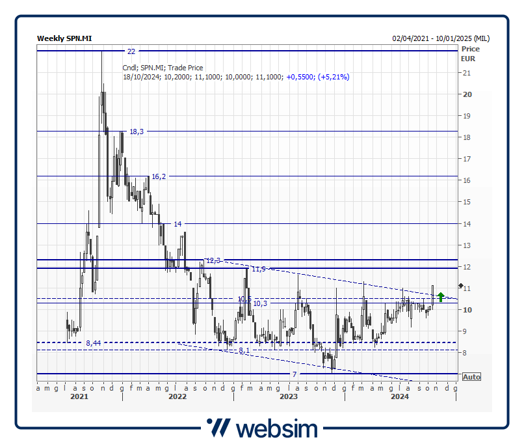
Task: Click the Weekly SPN.MI chart title
Action: [x=64, y=38]
